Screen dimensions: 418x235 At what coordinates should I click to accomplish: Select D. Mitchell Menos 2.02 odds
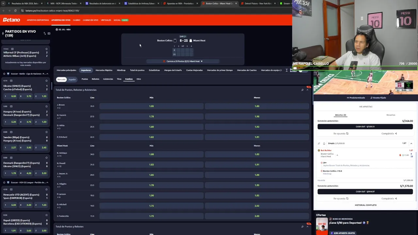coord(257,206)
